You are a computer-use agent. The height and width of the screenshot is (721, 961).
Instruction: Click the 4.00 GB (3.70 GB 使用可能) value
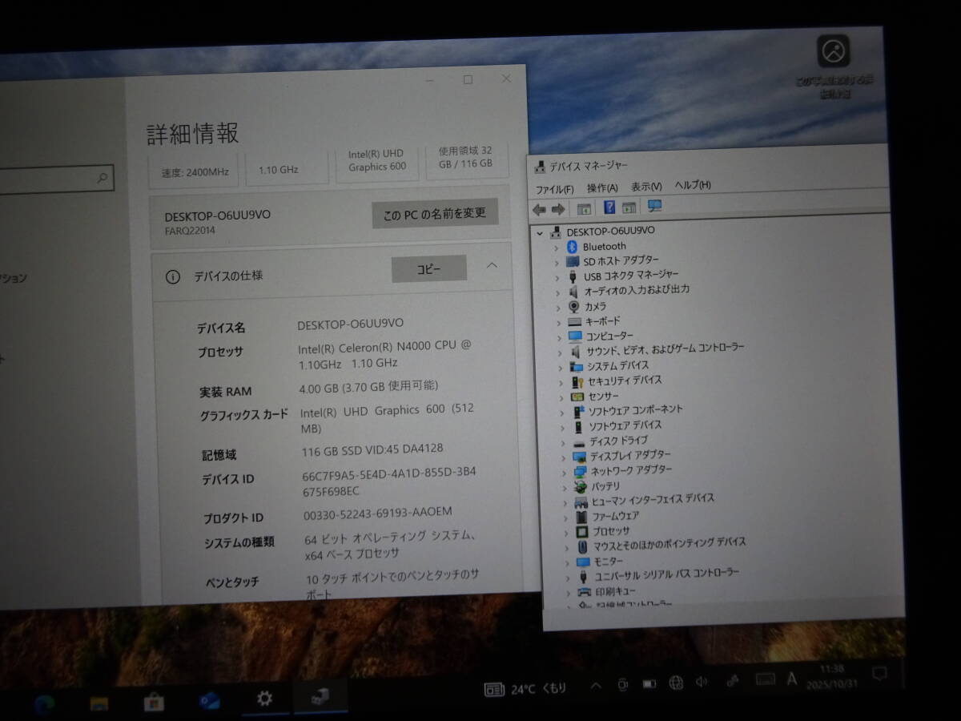coord(368,387)
